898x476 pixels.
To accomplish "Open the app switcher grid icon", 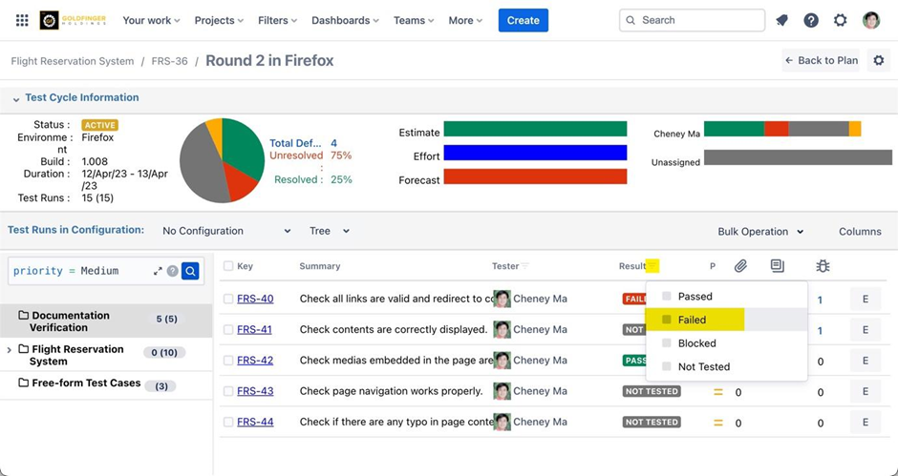I will 22,20.
